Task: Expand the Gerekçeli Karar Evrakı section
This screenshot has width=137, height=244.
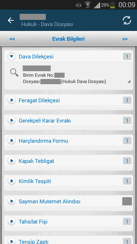Action: [x=12, y=120]
